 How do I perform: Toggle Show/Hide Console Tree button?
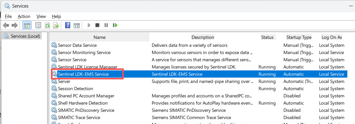[27, 25]
